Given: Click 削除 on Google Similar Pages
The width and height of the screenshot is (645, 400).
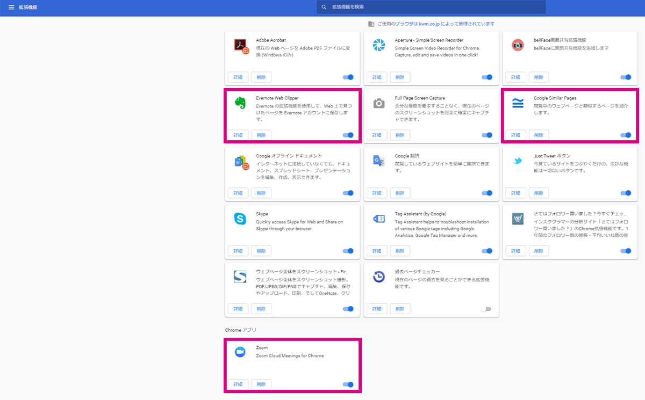Looking at the screenshot, I should click(x=539, y=135).
